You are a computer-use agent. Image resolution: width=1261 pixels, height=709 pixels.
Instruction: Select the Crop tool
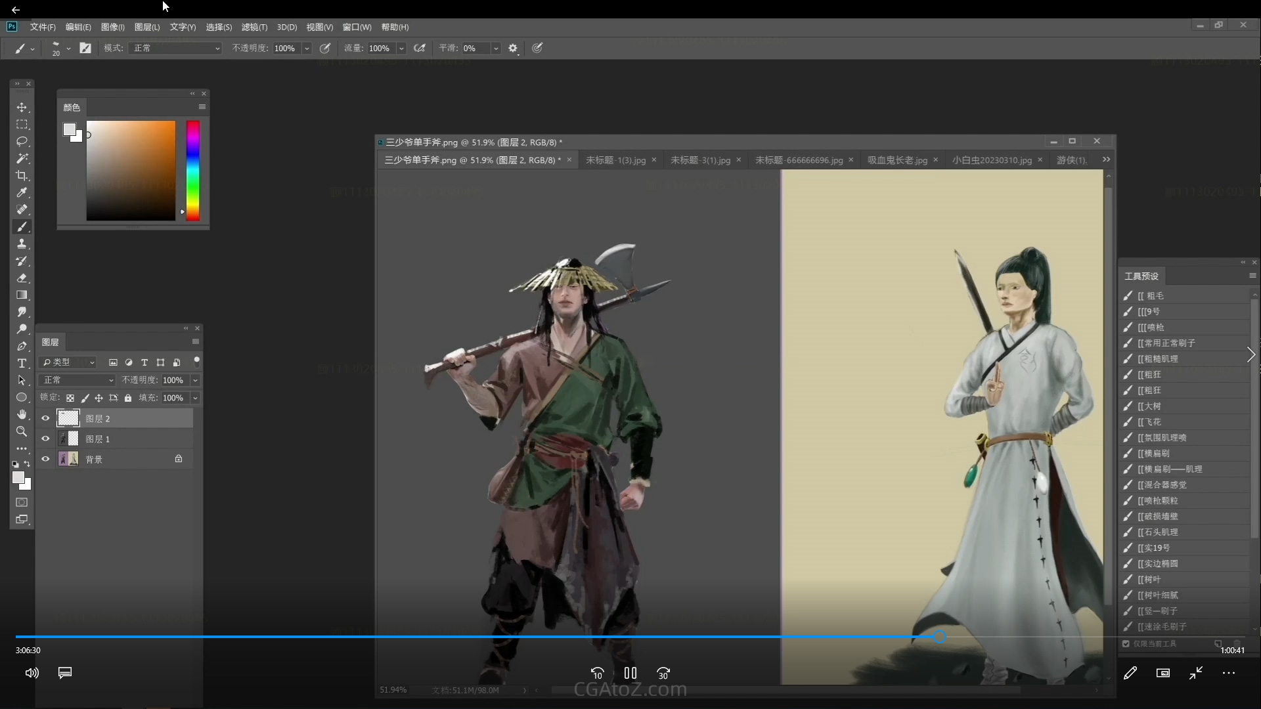tap(22, 175)
